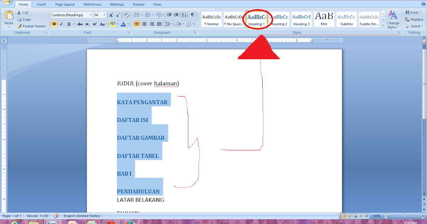Screen dimensions: 427x224
Task: Open the References tab
Action: [93, 4]
